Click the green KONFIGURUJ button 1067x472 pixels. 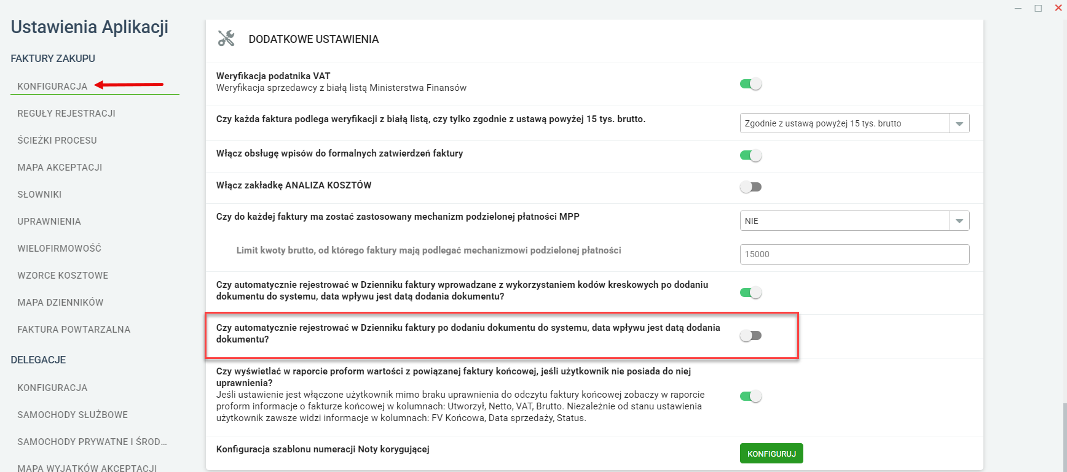coord(771,454)
